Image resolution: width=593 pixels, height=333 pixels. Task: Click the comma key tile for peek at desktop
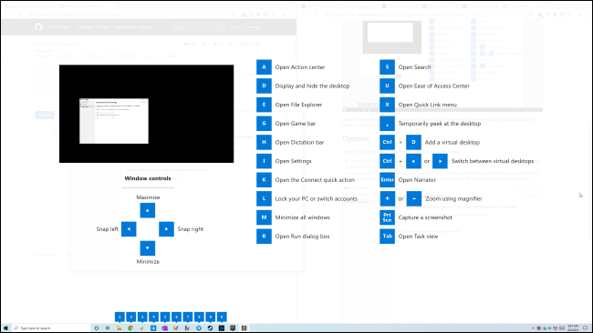click(x=387, y=124)
